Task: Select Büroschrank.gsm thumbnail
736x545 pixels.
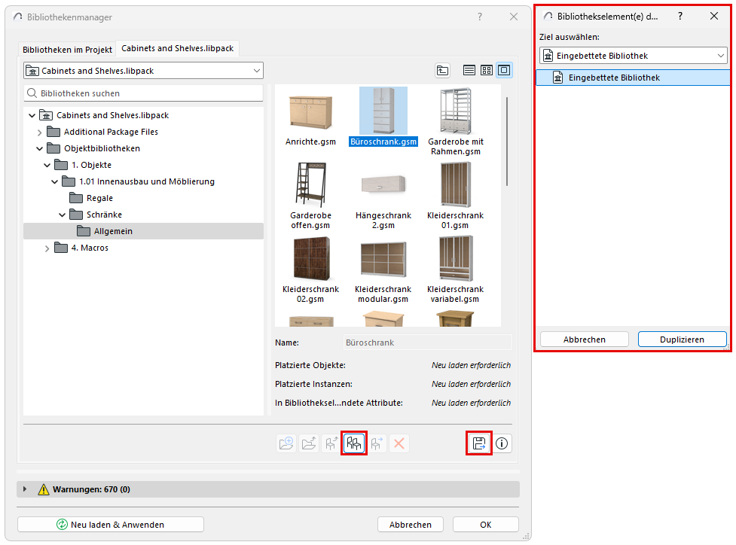Action: point(383,117)
